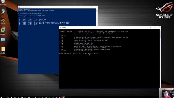Click the tracetcp window vertical scrollbar thumb
This screenshot has width=174, height=98.
coord(160,35)
